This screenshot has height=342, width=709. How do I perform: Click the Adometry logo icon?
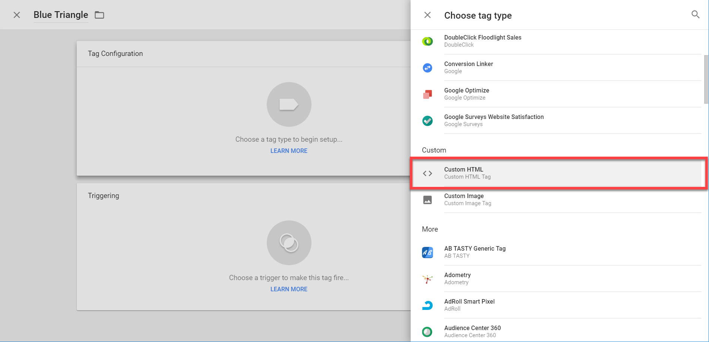427,279
